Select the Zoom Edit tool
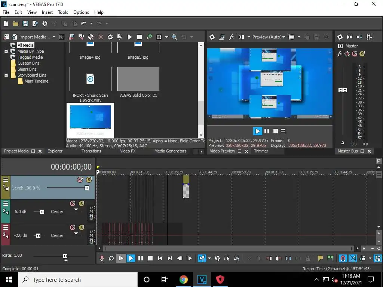The width and height of the screenshot is (383, 287). point(236,258)
